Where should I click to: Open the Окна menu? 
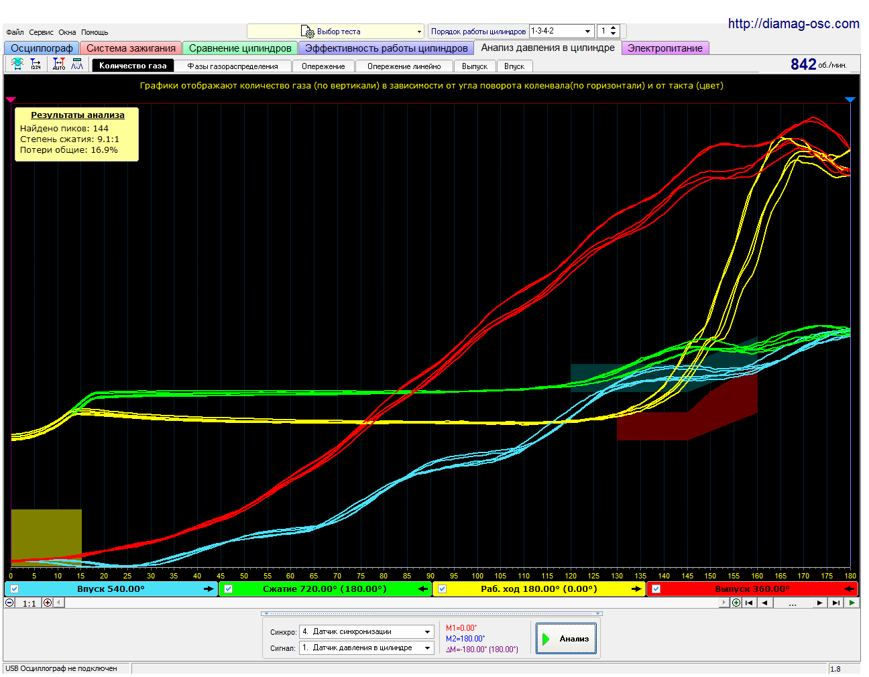(x=67, y=32)
